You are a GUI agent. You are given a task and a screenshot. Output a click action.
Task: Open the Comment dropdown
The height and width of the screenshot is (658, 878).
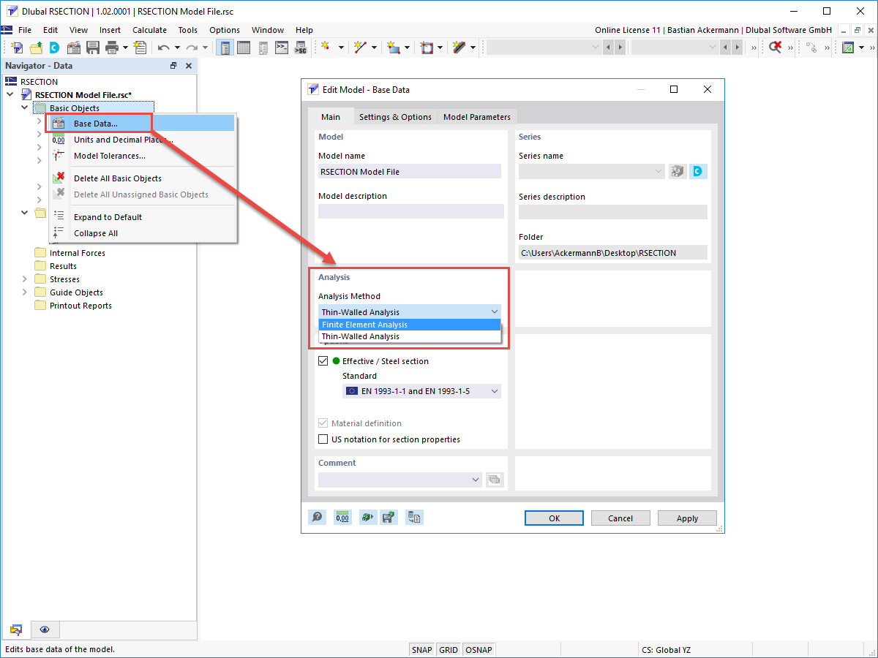tap(400, 480)
